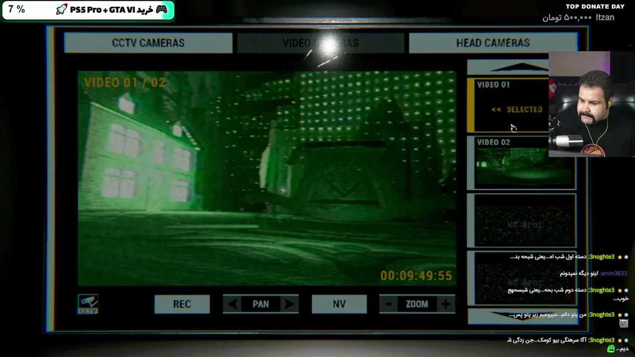Select the HEAD CAMERAS tab
Image resolution: width=635 pixels, height=357 pixels.
[x=493, y=43]
